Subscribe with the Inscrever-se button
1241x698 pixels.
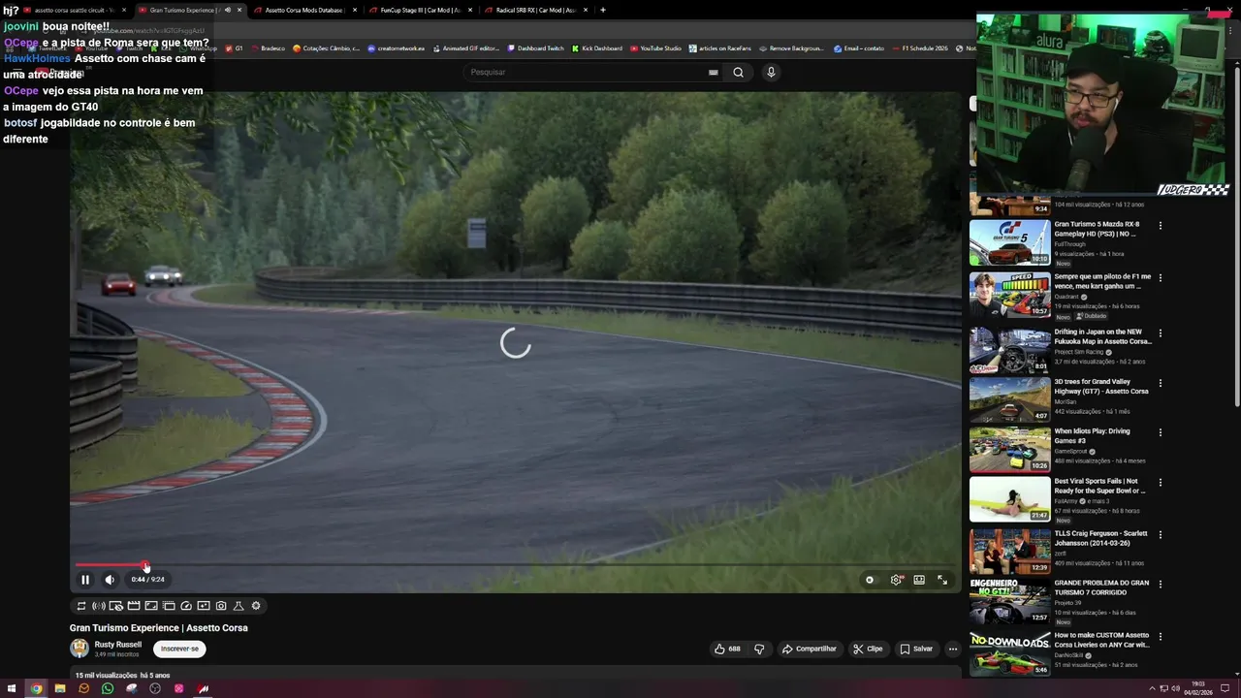point(179,649)
